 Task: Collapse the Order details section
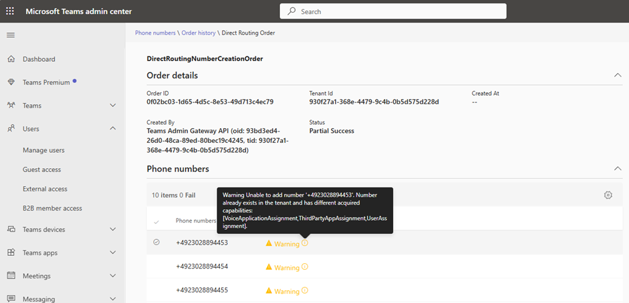(618, 75)
